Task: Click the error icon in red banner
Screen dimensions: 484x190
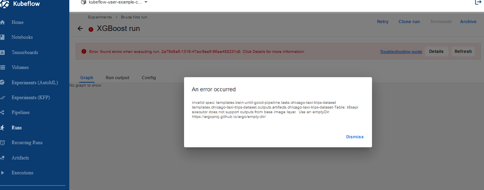Action: (84, 51)
